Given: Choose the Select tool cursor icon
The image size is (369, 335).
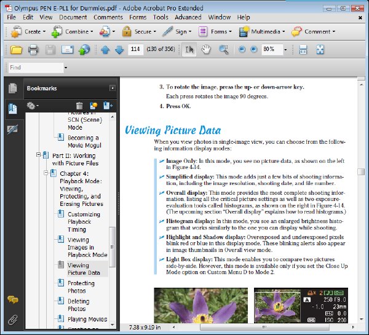Looking at the screenshot, I should coord(189,50).
